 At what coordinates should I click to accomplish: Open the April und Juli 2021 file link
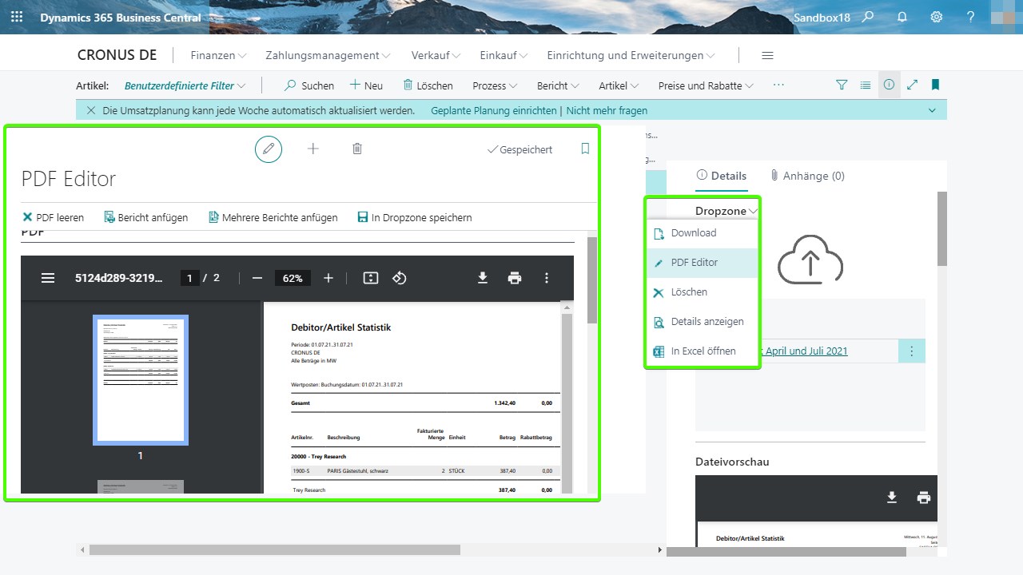point(803,351)
